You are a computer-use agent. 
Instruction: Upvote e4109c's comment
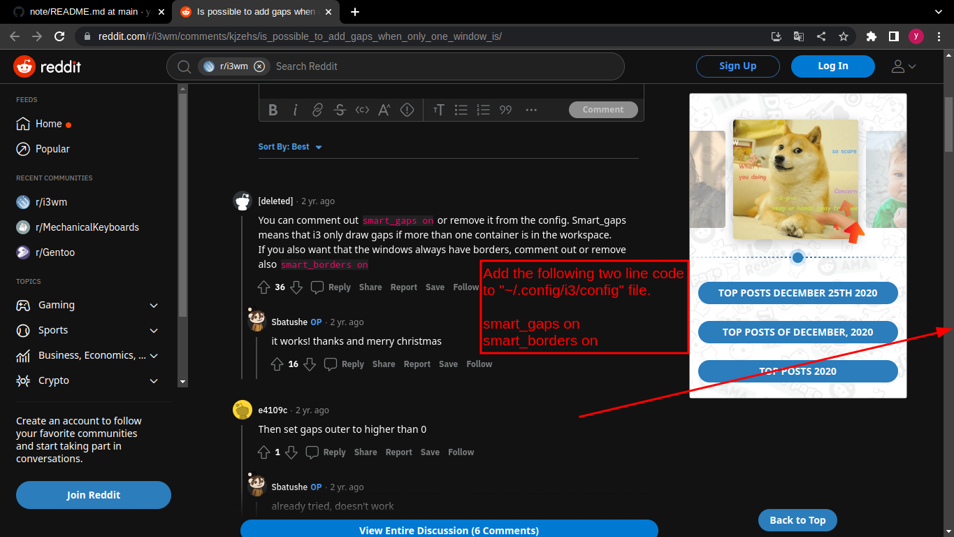coord(263,452)
